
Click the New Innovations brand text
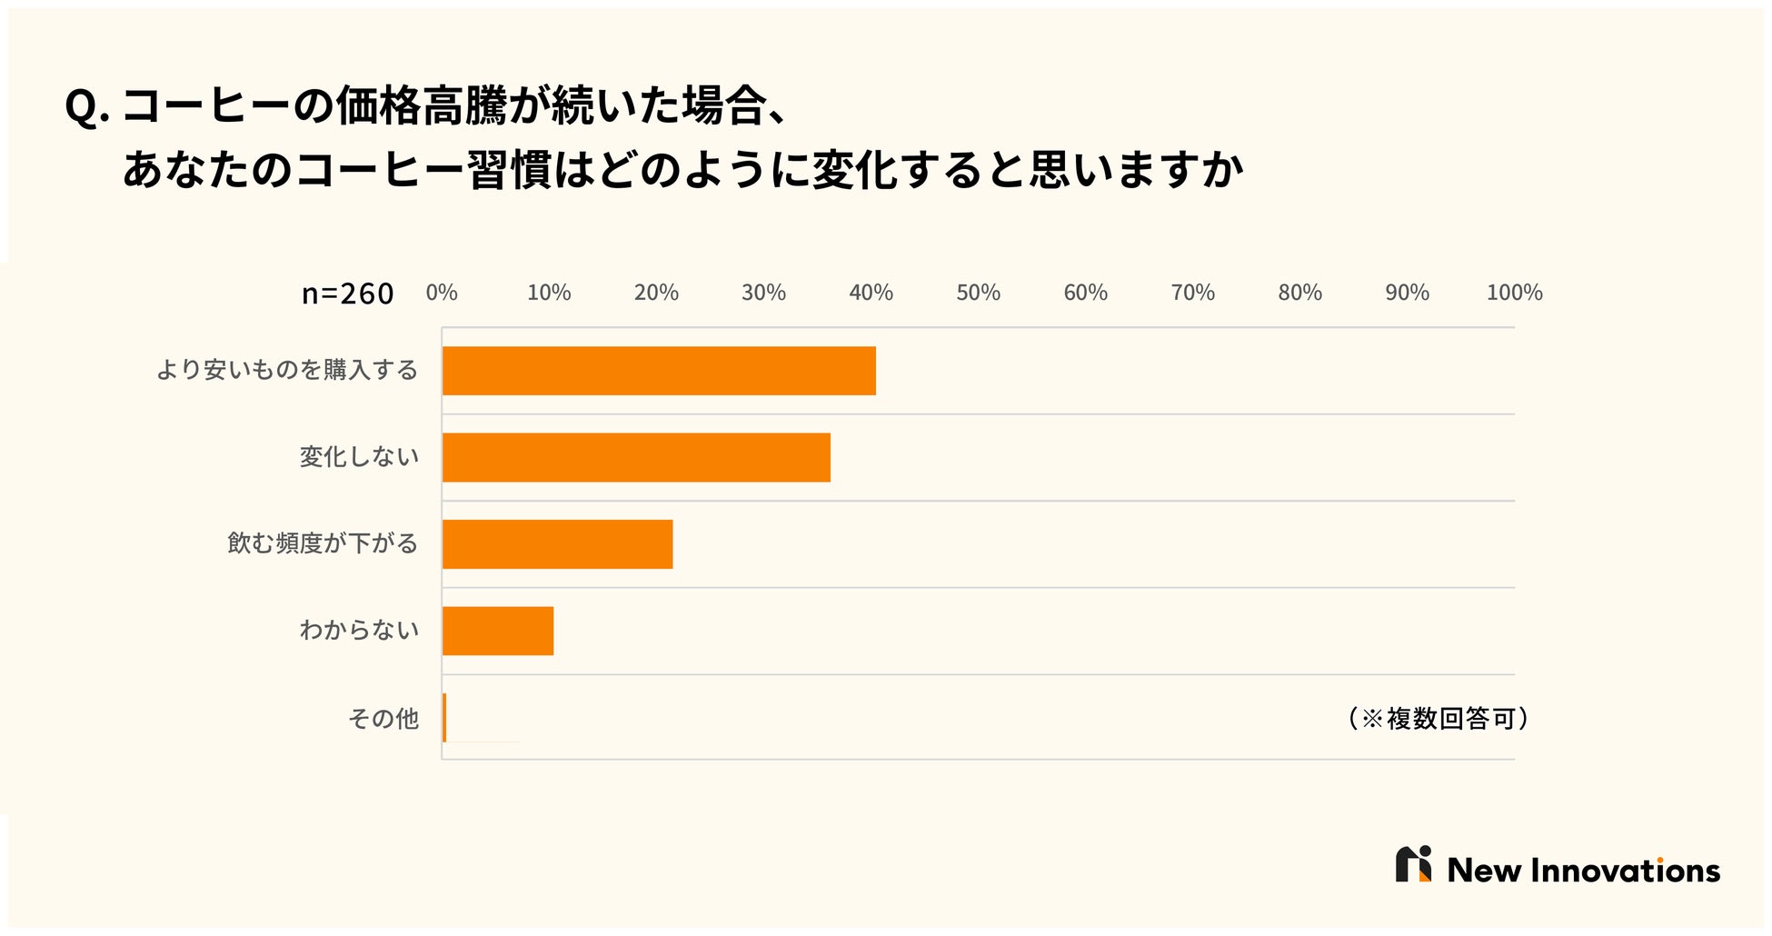1583,871
